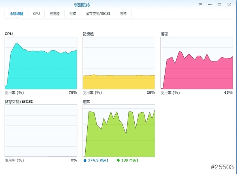Click the empty 儲存空間/iSCSI chart

click(x=41, y=131)
